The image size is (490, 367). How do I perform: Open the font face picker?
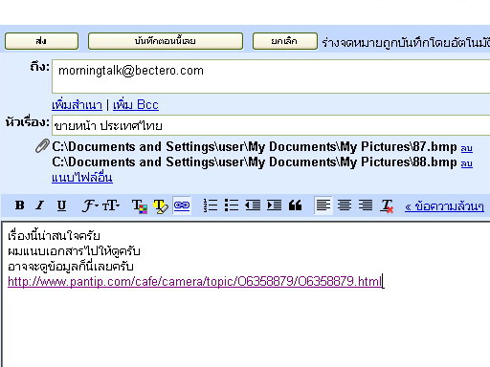coord(90,205)
